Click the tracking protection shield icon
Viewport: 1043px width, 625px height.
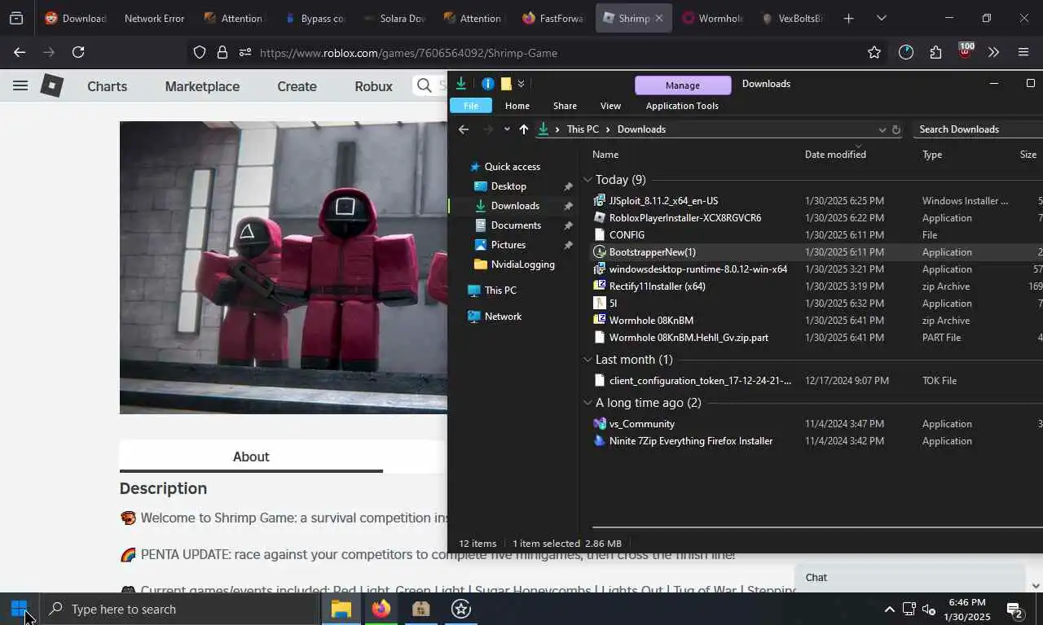tap(200, 52)
